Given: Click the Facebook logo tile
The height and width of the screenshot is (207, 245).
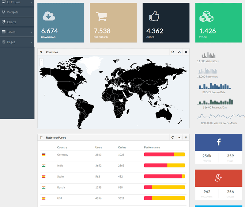Looking at the screenshot, I should 218,142.
